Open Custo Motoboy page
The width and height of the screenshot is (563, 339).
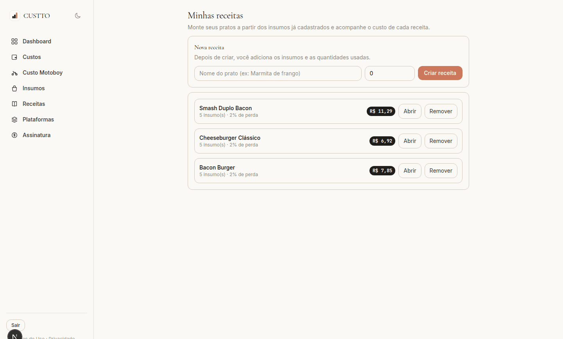click(x=47, y=73)
